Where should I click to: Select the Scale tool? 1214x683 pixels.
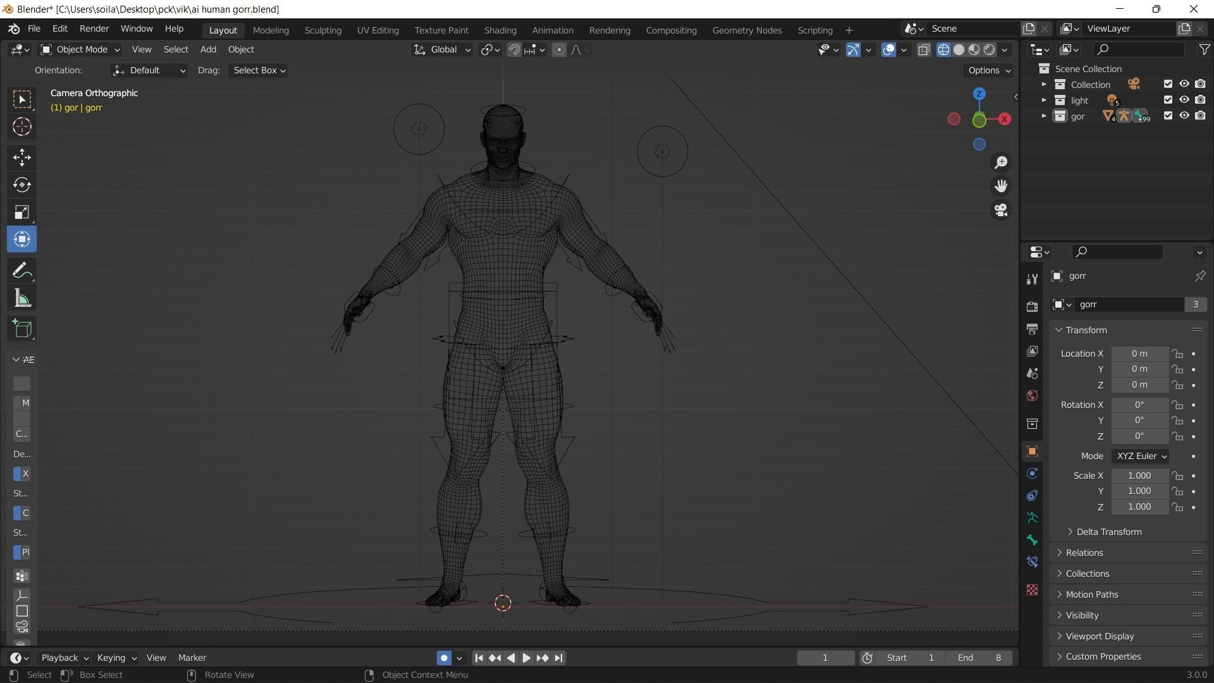tap(22, 212)
